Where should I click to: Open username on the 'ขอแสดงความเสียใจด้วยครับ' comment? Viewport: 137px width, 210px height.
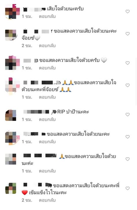[x=31, y=61]
